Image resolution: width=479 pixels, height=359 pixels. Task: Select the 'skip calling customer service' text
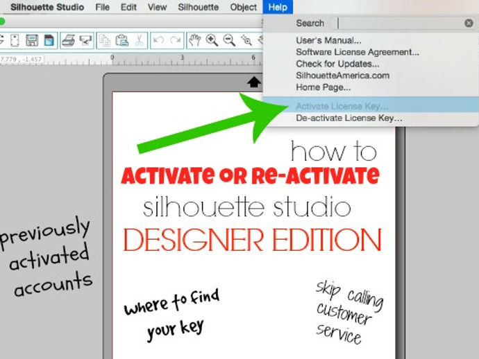(x=349, y=313)
